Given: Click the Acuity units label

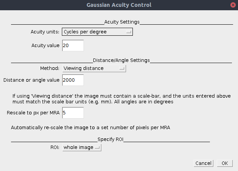Looking at the screenshot, I should (x=45, y=32).
